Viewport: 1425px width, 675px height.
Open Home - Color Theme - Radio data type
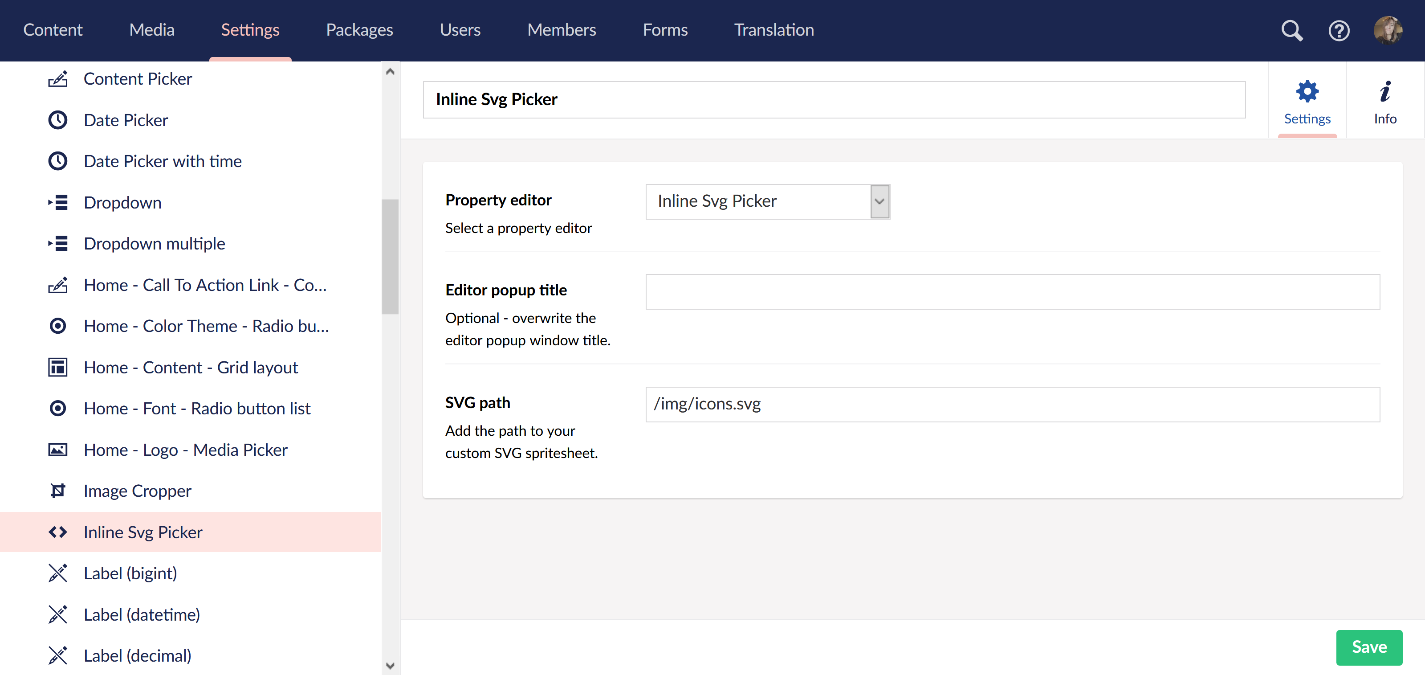pyautogui.click(x=206, y=326)
